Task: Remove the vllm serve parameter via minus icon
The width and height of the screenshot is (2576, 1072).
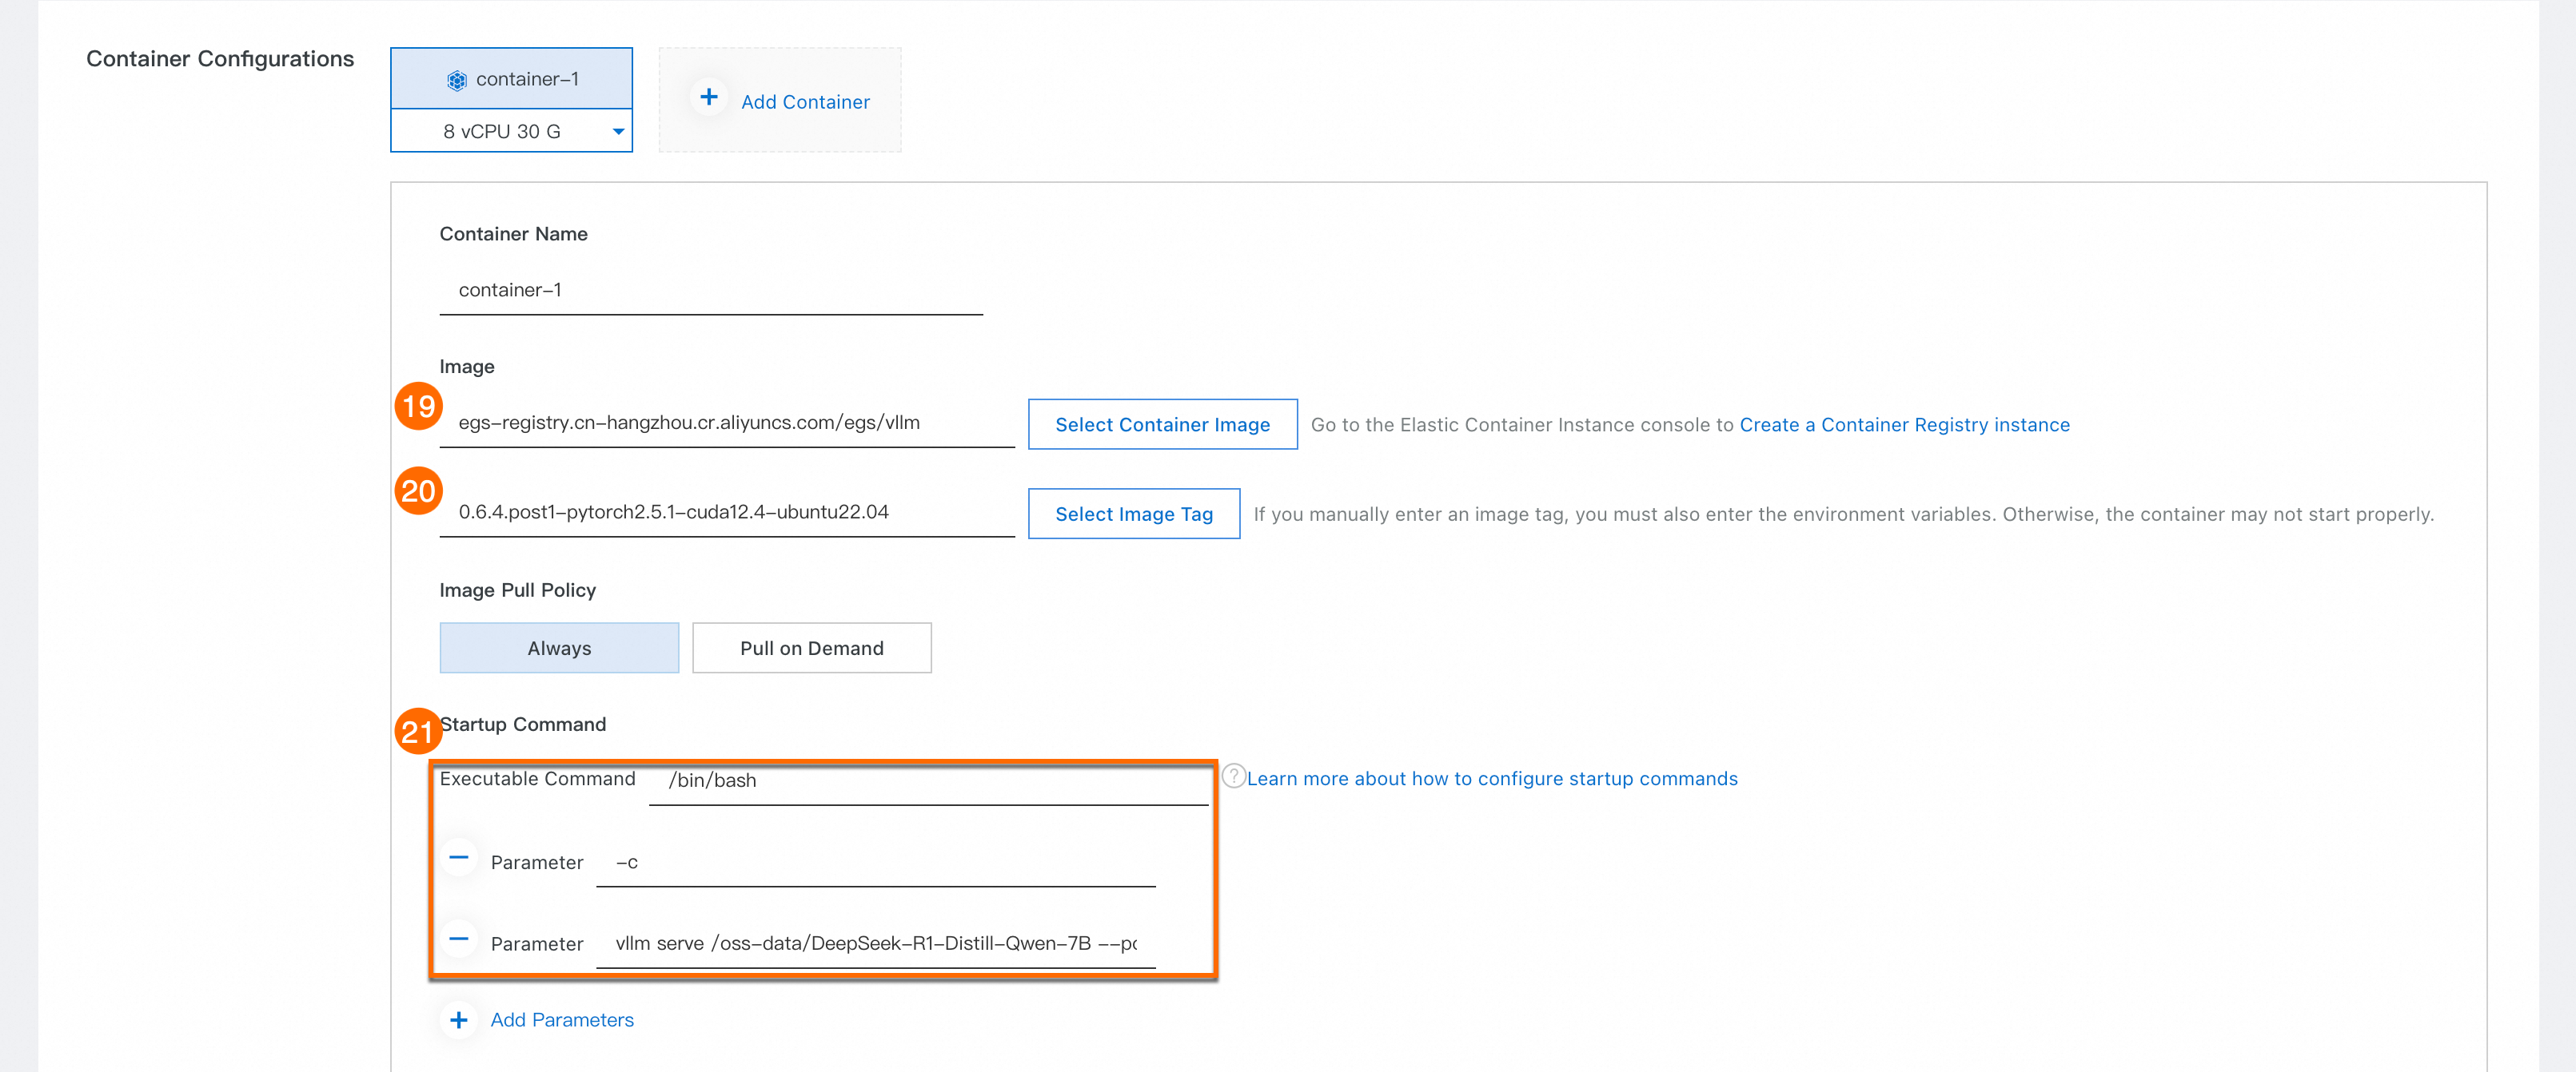Action: click(459, 939)
